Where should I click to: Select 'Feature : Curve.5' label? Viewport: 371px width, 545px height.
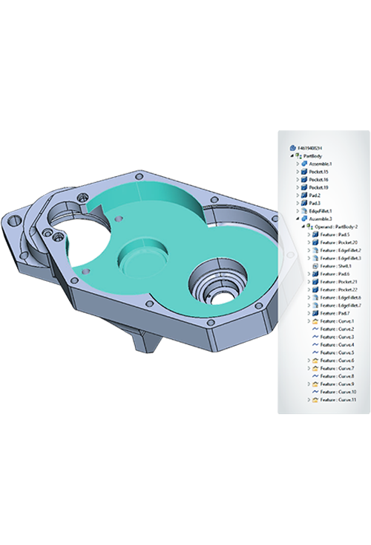coord(337,352)
